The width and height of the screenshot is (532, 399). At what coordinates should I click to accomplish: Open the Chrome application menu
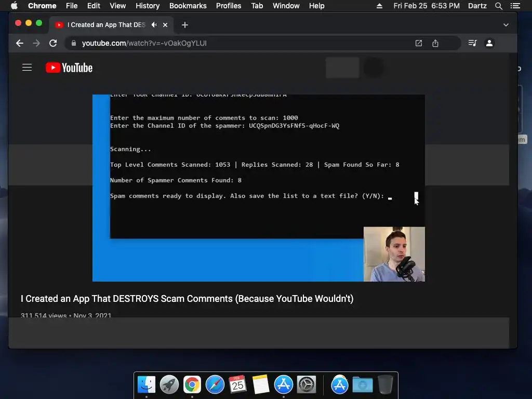[42, 6]
